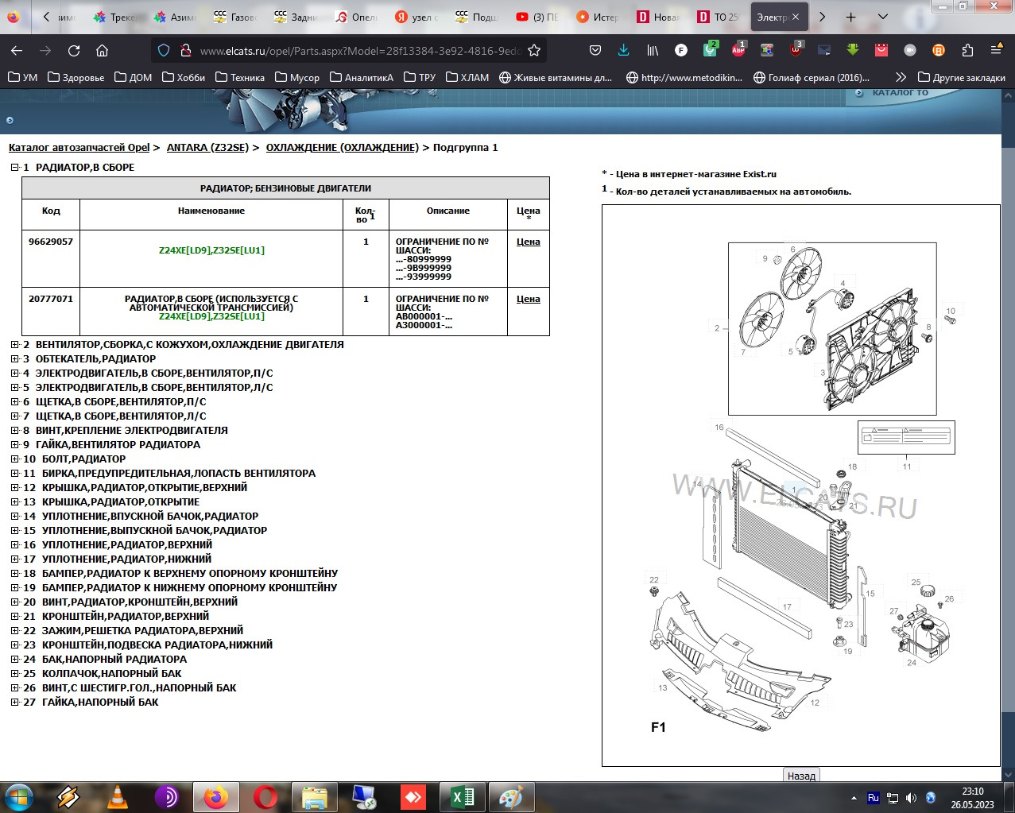Image resolution: width=1015 pixels, height=813 pixels.
Task: Open a new browser tab
Action: point(850,17)
